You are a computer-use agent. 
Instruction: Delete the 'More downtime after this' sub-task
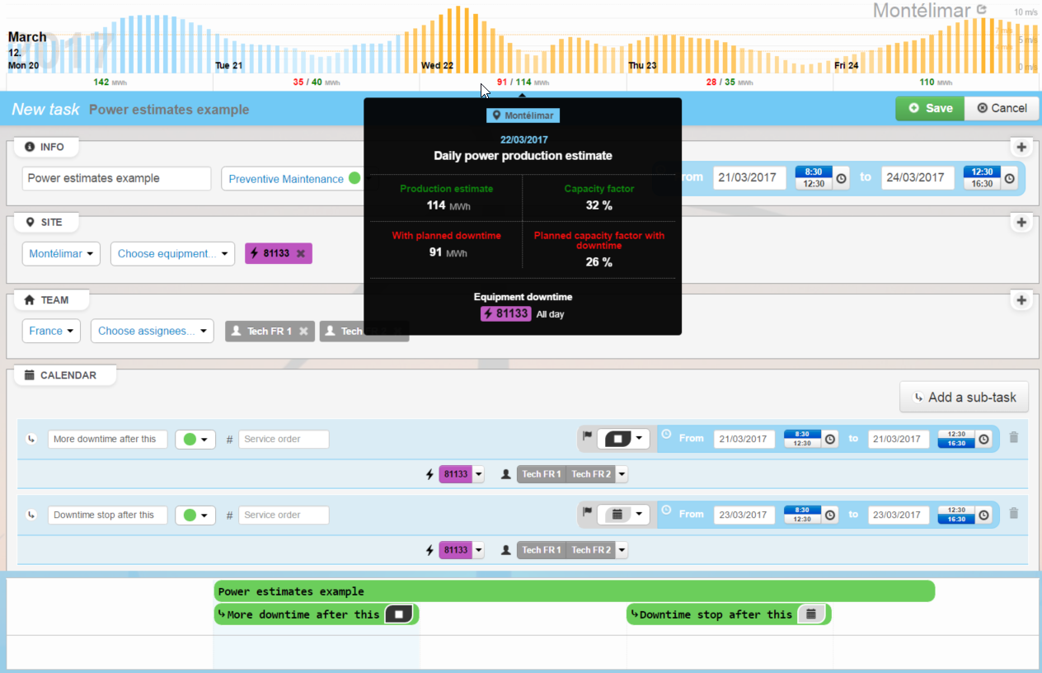pos(1013,438)
